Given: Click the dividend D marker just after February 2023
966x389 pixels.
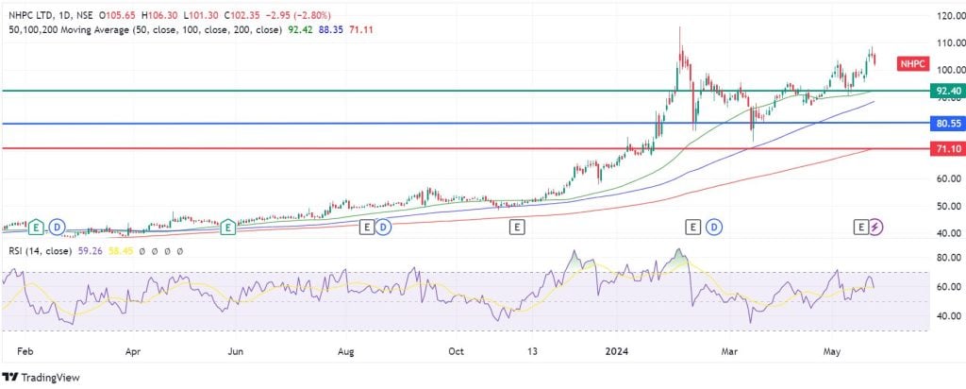Looking at the screenshot, I should tap(58, 227).
